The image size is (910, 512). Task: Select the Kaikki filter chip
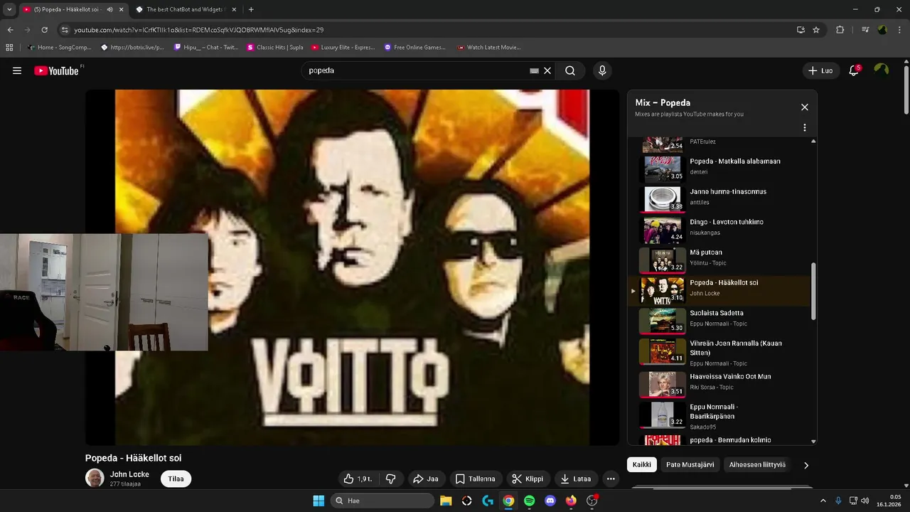tap(642, 465)
